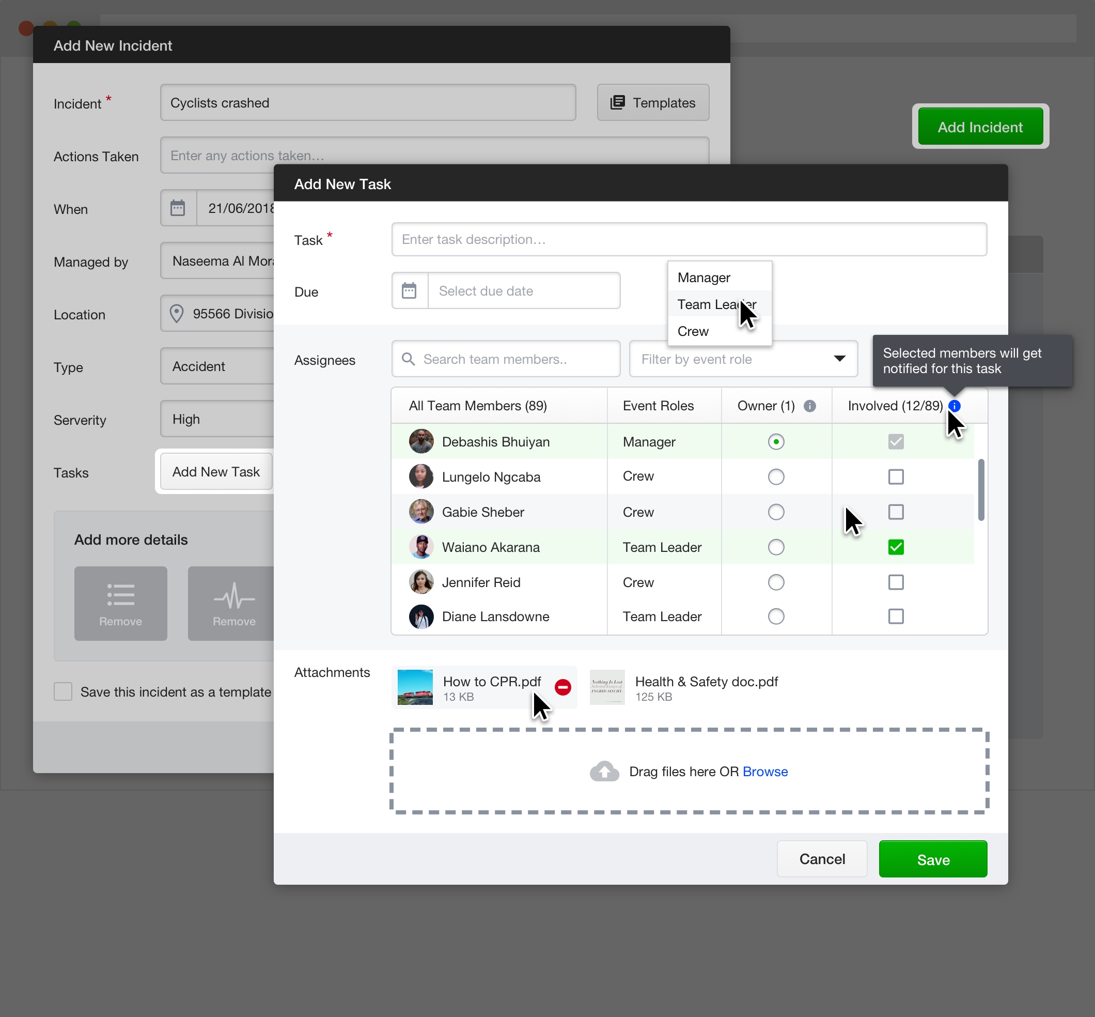
Task: Click the info icon next to Involved column
Action: [x=956, y=405]
